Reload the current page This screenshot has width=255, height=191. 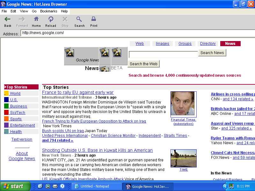[51, 19]
